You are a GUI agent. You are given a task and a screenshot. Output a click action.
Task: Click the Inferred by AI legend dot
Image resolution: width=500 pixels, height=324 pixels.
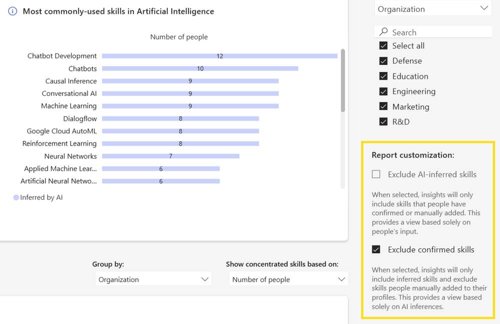[16, 197]
